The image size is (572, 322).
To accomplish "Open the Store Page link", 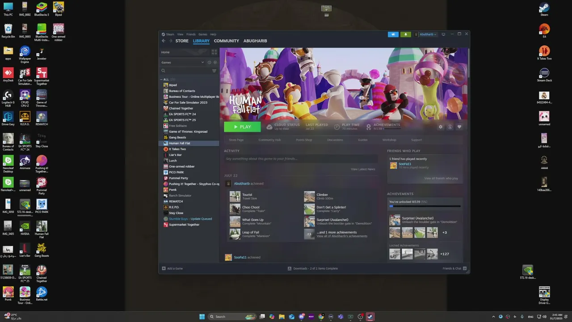I will 236,140.
